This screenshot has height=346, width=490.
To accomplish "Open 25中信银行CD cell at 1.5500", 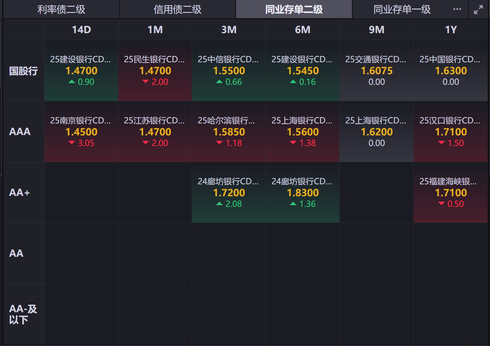I will 229,71.
